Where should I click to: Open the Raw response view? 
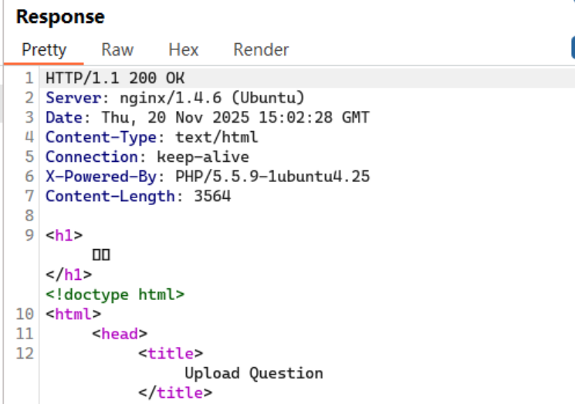117,50
